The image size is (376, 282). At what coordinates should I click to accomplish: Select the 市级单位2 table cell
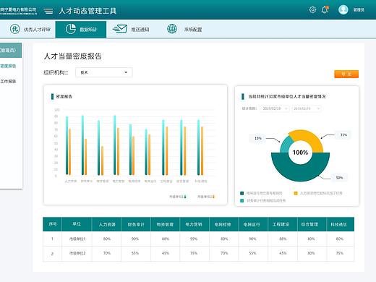(77, 253)
